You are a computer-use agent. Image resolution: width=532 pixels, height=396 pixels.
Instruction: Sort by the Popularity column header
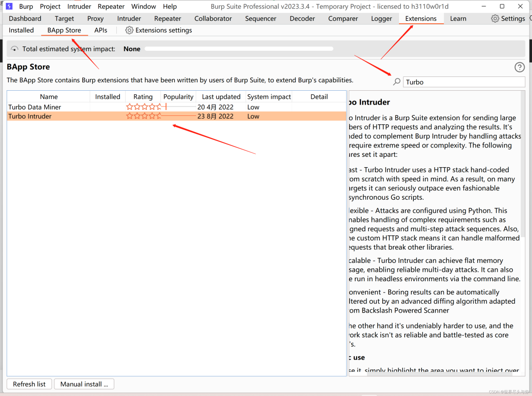coord(178,97)
